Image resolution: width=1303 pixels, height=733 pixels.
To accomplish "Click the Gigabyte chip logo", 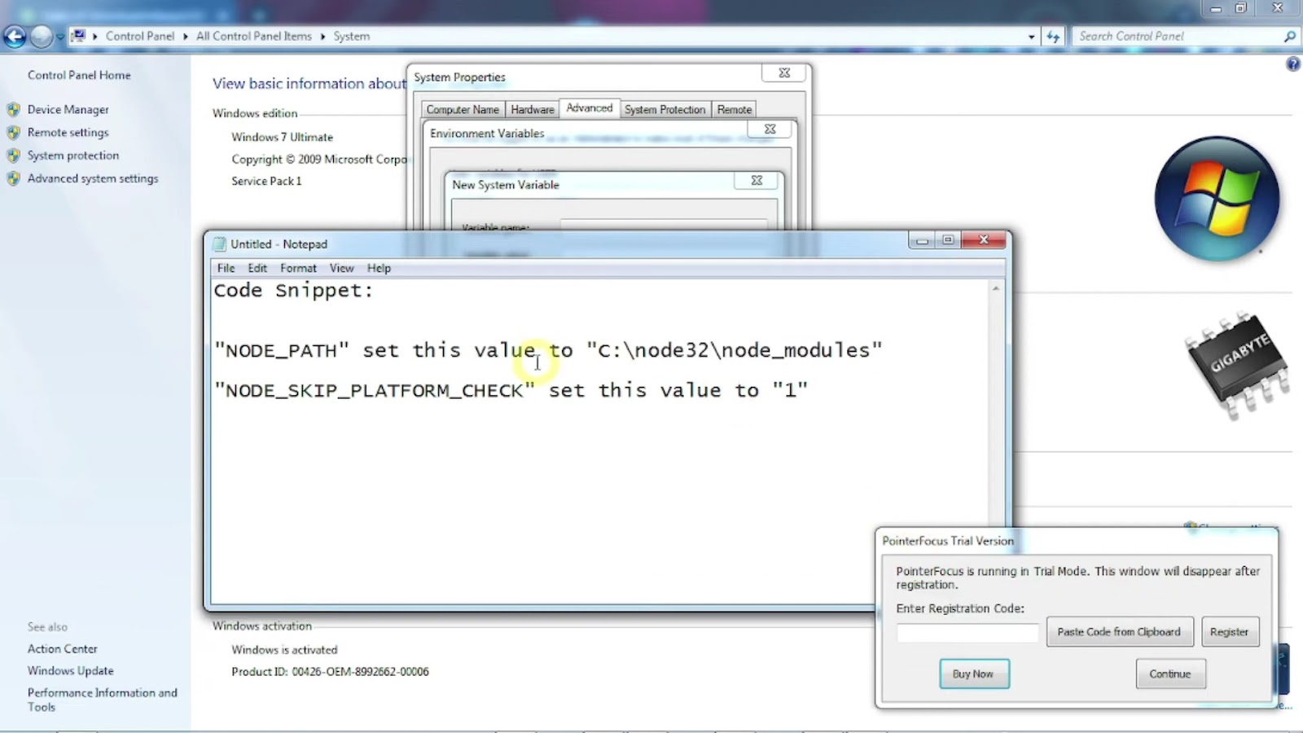I will [1237, 365].
